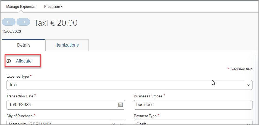
Task: Switch to the Itemizations tab
Action: click(x=67, y=45)
